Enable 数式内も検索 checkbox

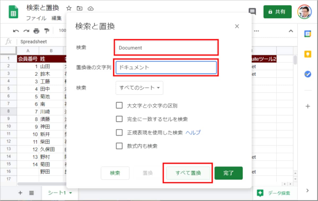pyautogui.click(x=119, y=146)
